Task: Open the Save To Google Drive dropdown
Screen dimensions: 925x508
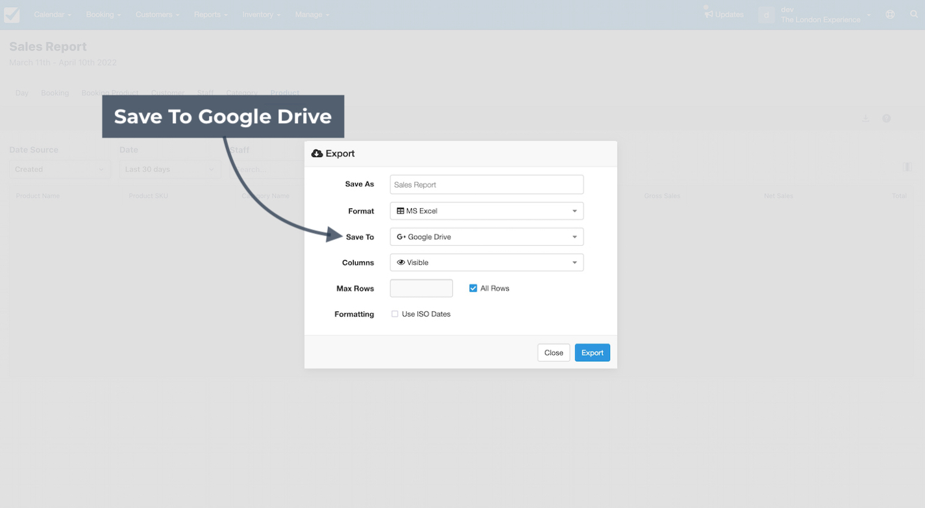Action: [487, 237]
